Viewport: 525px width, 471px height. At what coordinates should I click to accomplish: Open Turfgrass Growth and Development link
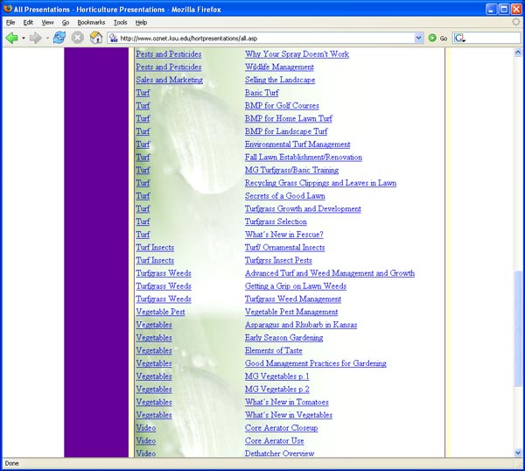(303, 208)
